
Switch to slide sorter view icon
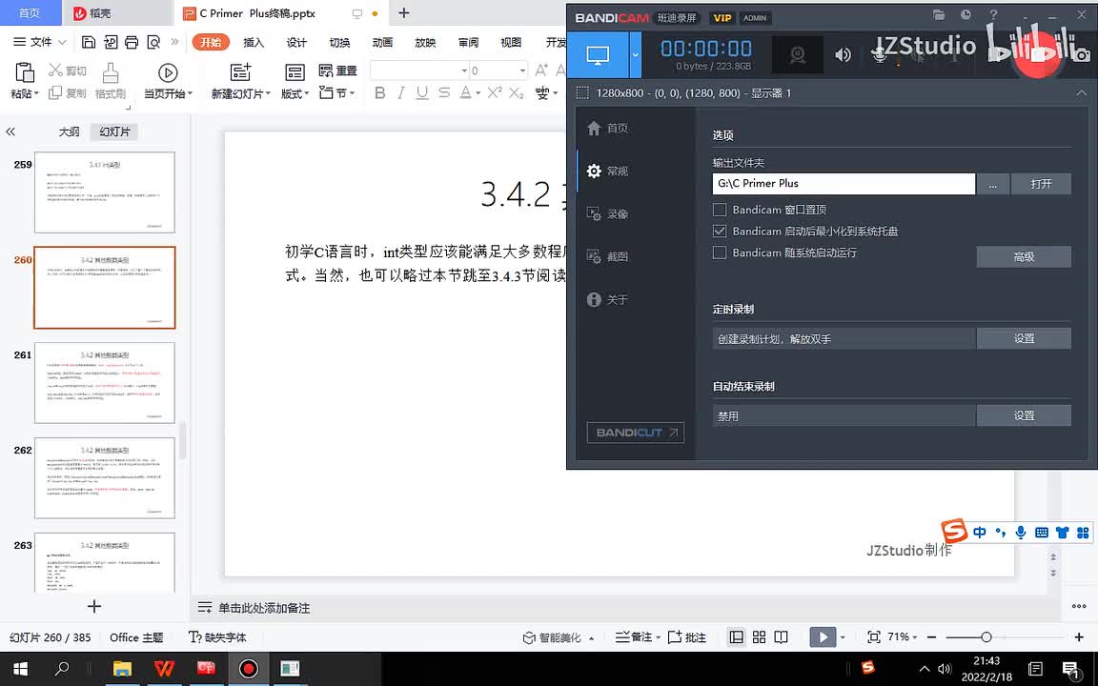(759, 637)
